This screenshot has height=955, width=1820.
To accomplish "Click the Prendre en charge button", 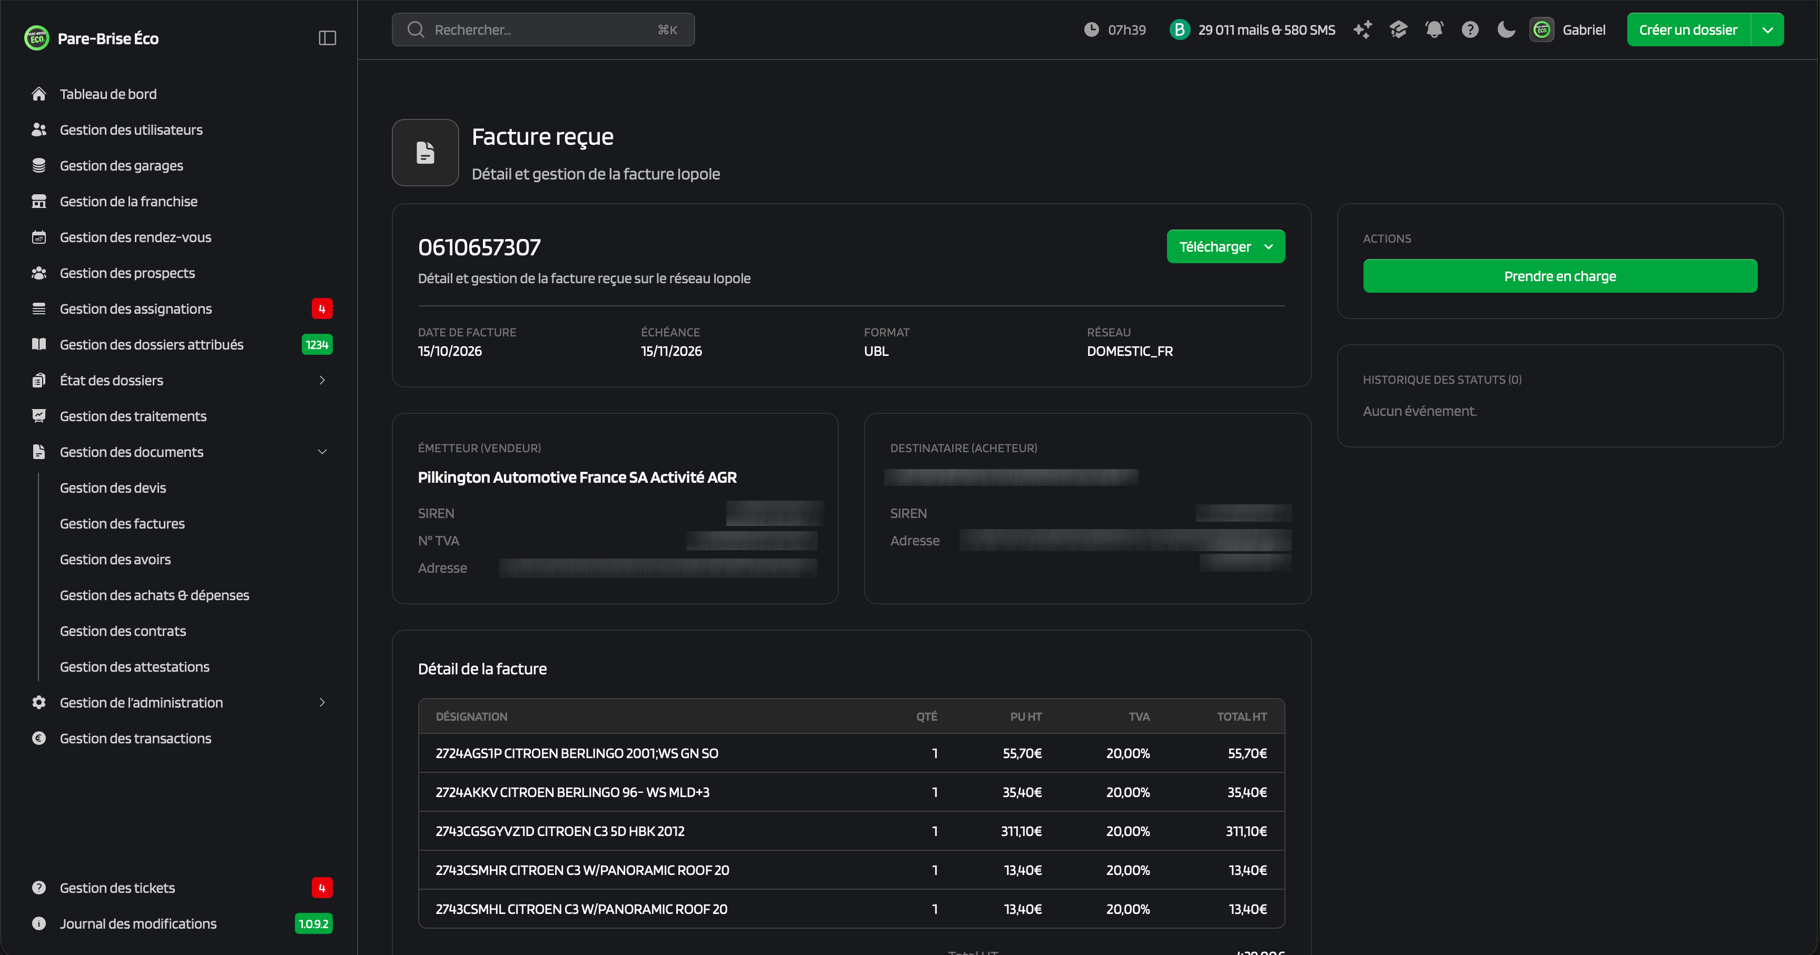I will (x=1560, y=276).
